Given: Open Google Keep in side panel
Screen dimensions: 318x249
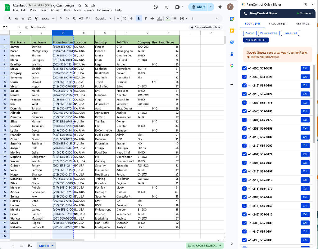Looking at the screenshot, I should pyautogui.click(x=232, y=31).
